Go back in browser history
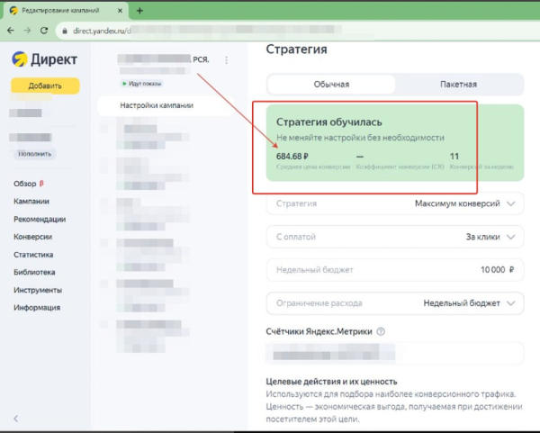 11,31
